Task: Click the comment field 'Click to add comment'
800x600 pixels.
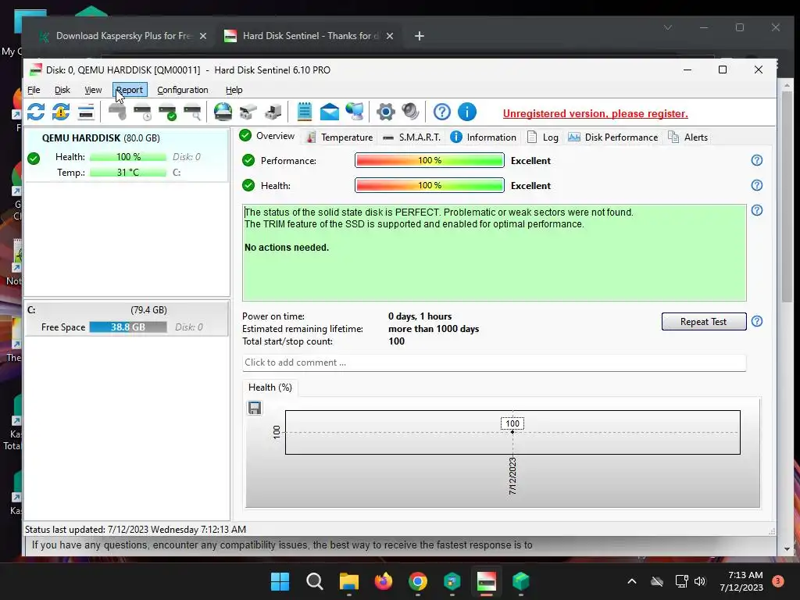Action: click(494, 362)
